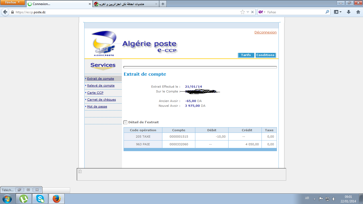Open Carte CCP link
Viewport: 363px width, 204px height.
(95, 93)
